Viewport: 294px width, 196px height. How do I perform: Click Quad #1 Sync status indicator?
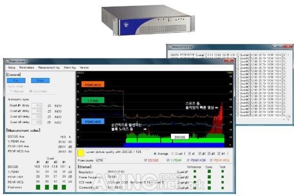click(x=209, y=171)
